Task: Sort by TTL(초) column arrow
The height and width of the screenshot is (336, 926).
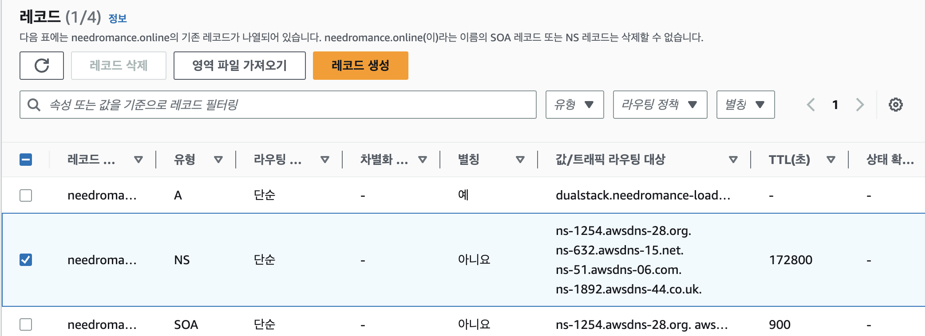Action: tap(831, 160)
